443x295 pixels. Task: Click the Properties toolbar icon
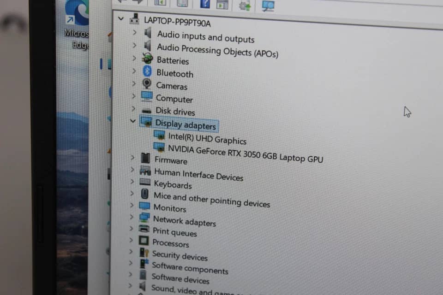[x=182, y=3]
